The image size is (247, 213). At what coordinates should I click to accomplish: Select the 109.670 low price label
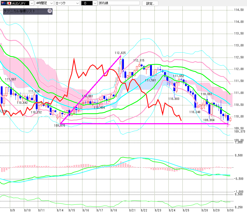[x=60, y=126]
